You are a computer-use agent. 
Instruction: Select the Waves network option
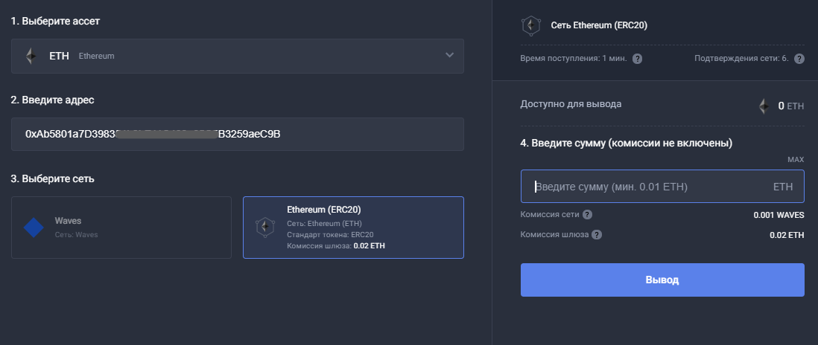(121, 228)
